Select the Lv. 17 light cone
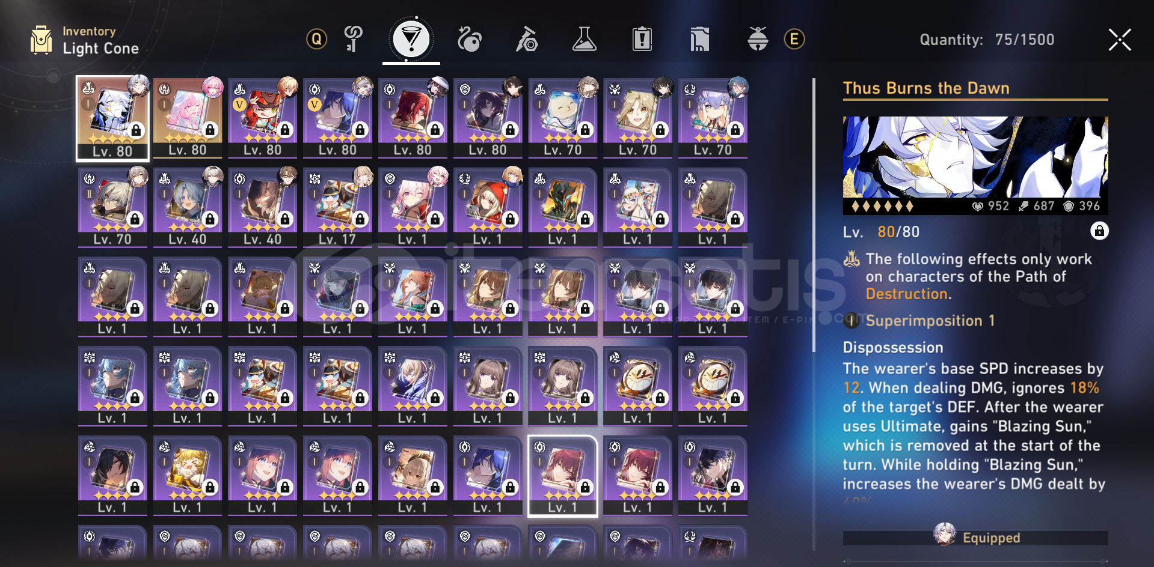Screen dimensions: 1154x567 [337, 208]
